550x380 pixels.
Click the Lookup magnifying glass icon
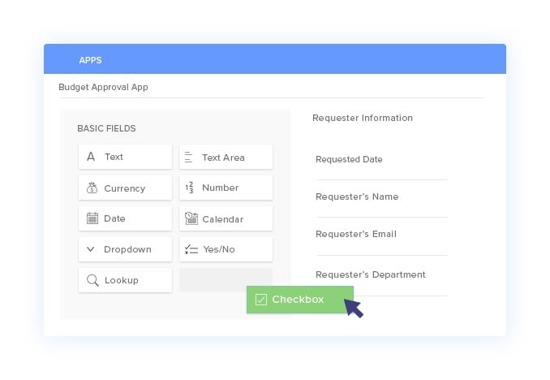92,280
